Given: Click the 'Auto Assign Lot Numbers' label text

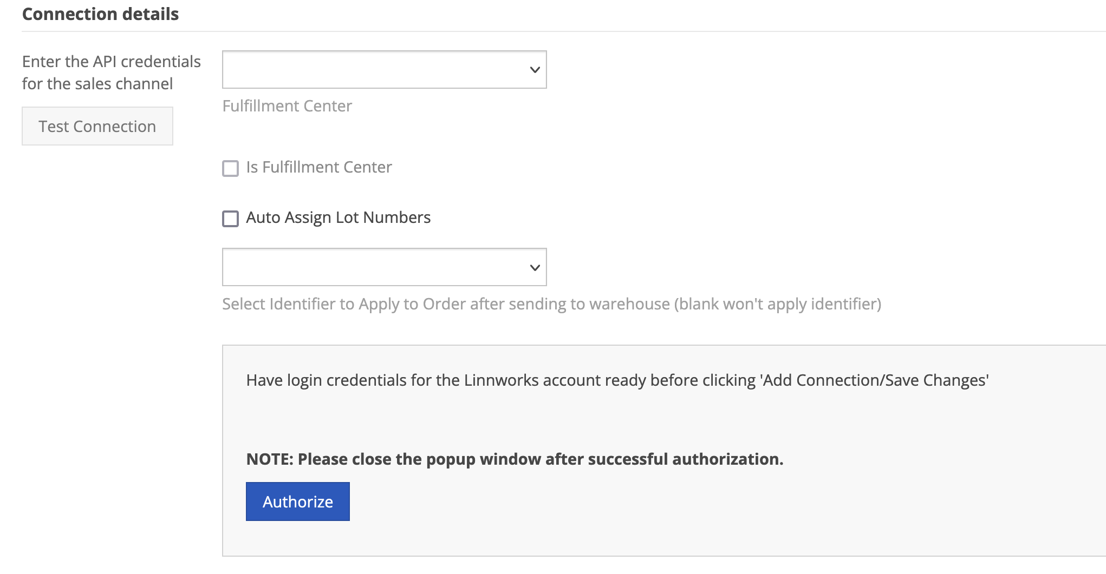Looking at the screenshot, I should coord(338,217).
